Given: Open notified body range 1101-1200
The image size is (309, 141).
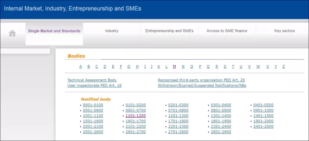Looking at the screenshot, I should pyautogui.click(x=136, y=116).
